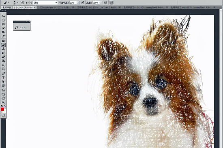Screen dimensions: 223x148
Task: Select the Custom Shape tool
Action: 3,86
